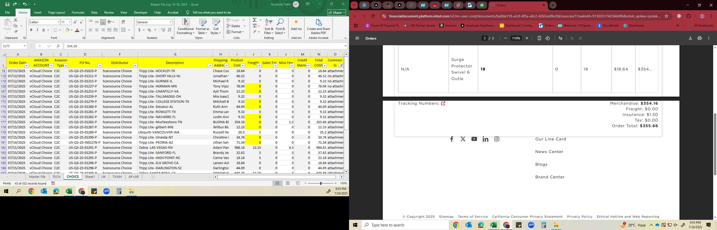Open the General number format dropdown
The width and height of the screenshot is (717, 230).
point(170,22)
